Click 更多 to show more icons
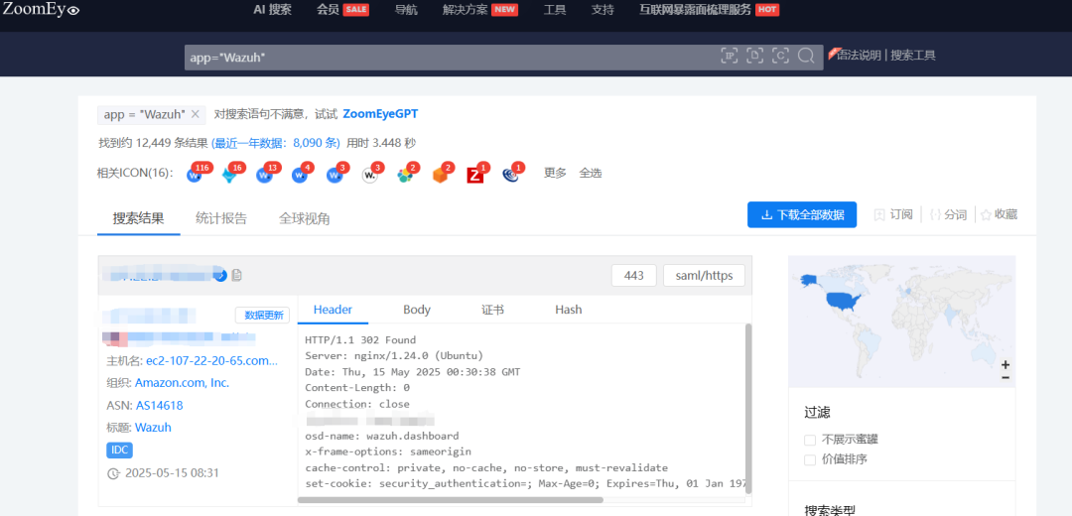 click(555, 174)
